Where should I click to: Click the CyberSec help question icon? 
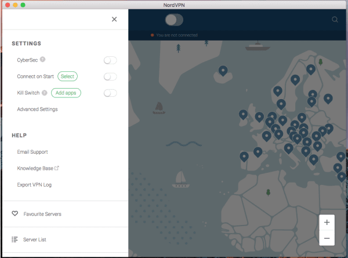point(42,60)
